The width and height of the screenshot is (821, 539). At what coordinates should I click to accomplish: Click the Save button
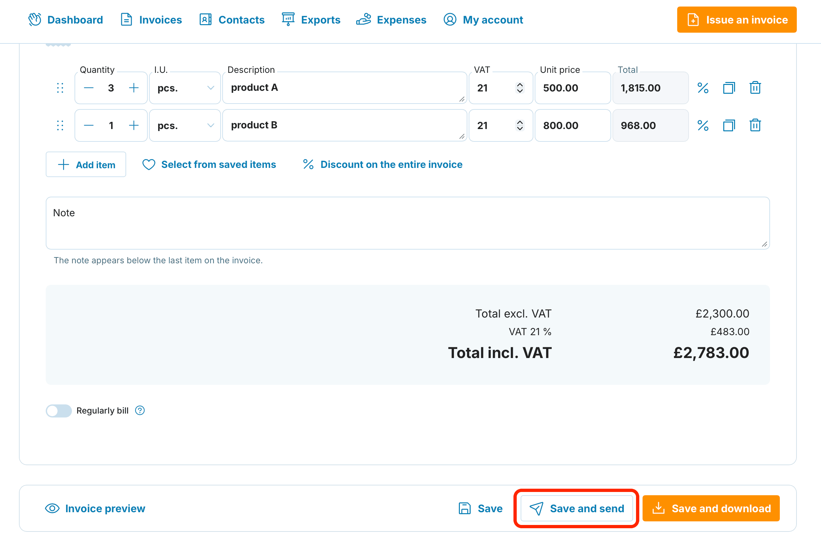click(x=480, y=508)
